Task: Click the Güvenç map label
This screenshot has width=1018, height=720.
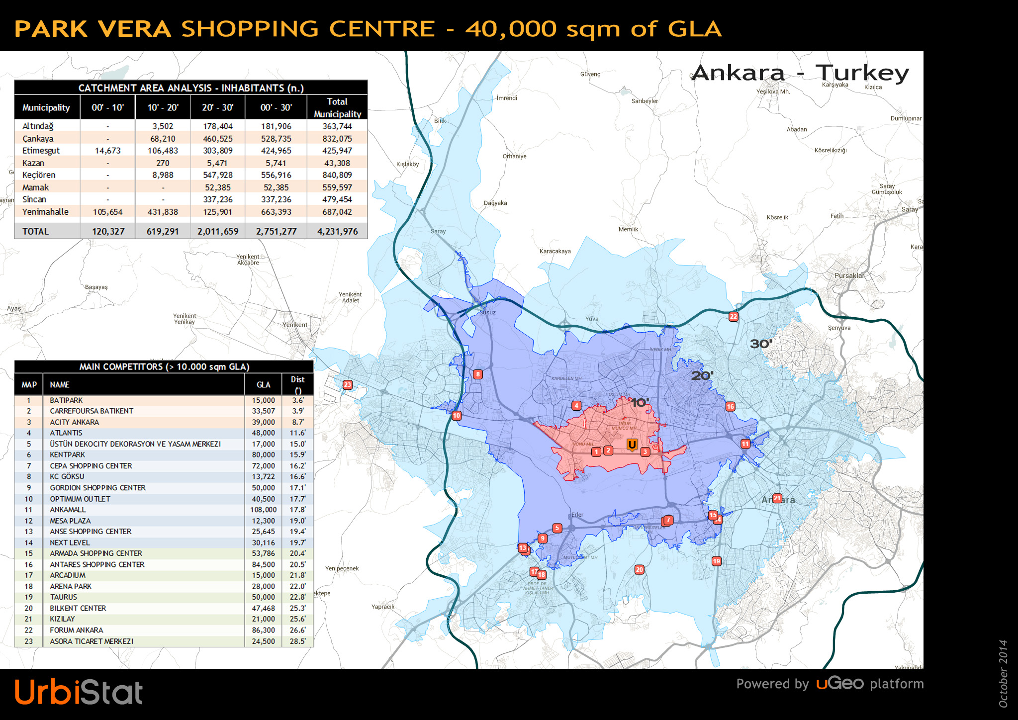Action: coord(590,74)
